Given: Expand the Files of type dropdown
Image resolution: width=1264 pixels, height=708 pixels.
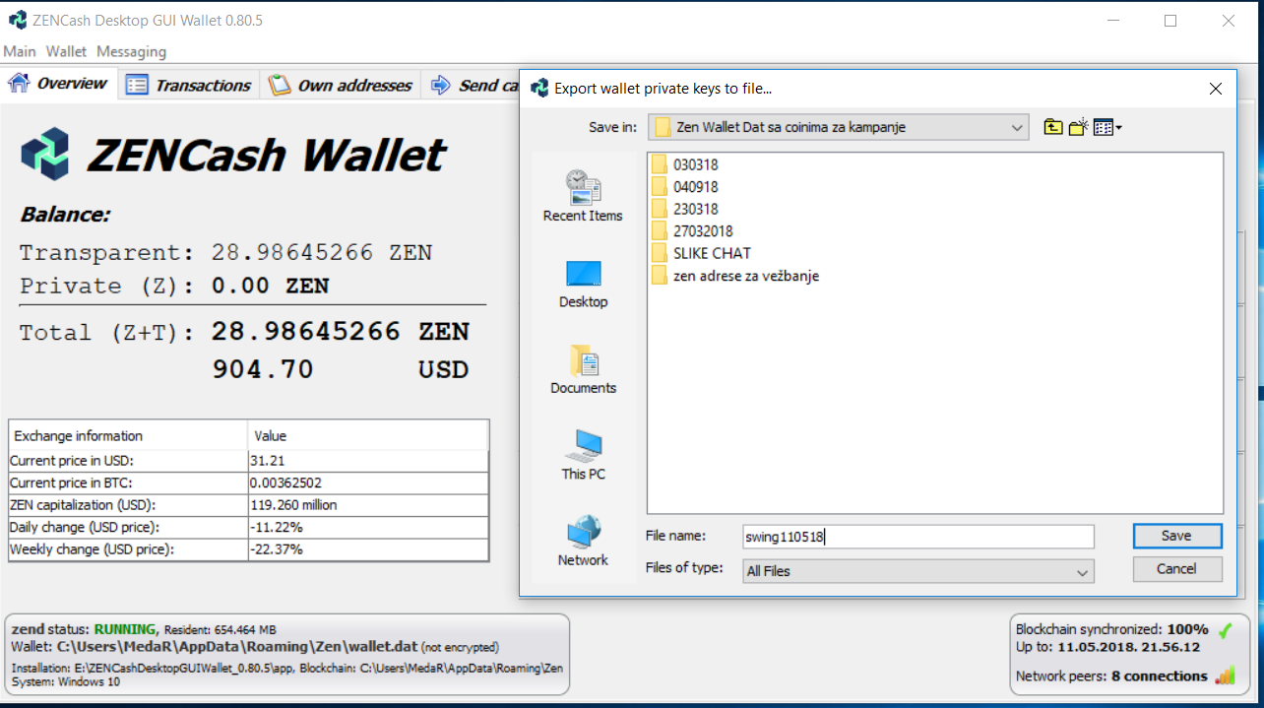Looking at the screenshot, I should click(1083, 571).
